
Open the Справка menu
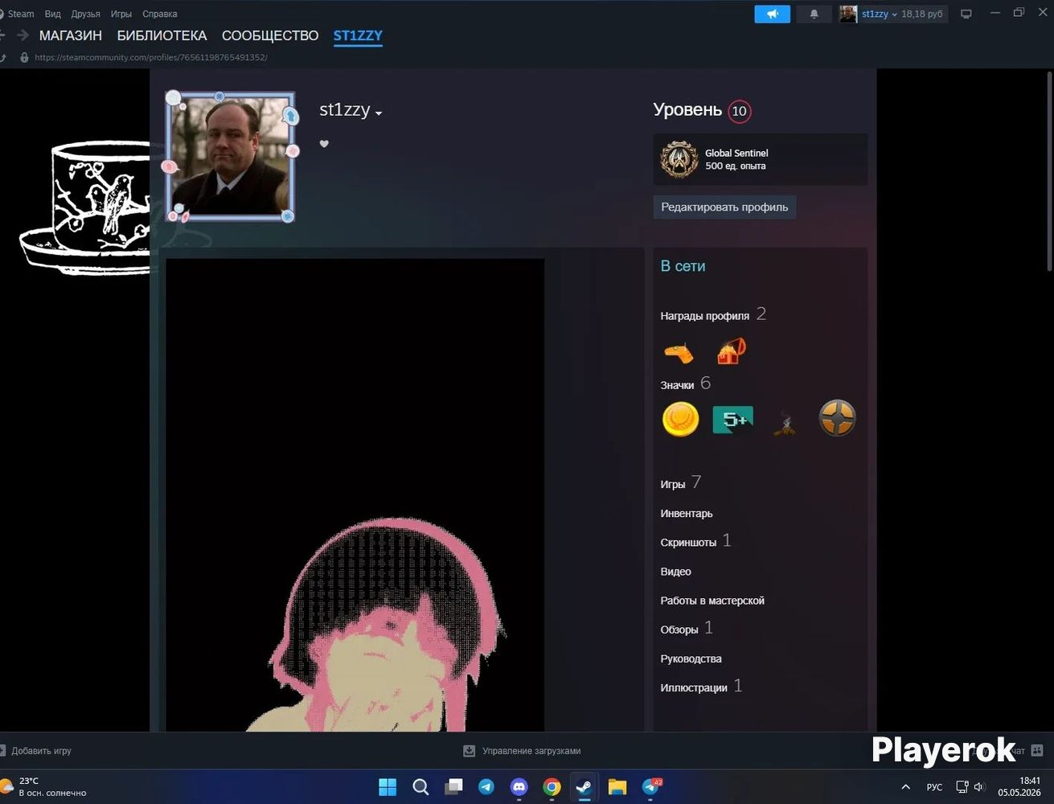pyautogui.click(x=160, y=14)
